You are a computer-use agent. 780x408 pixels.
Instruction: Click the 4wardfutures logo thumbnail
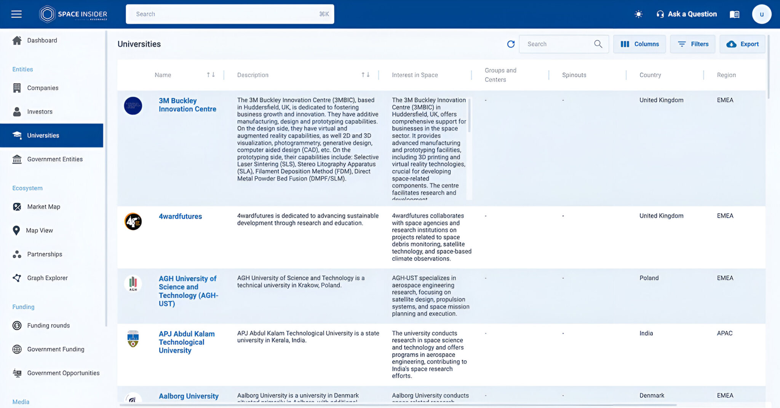(133, 221)
